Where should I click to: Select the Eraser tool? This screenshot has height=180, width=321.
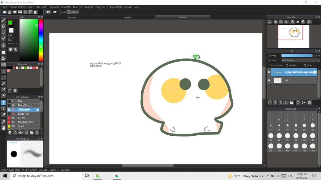(3, 26)
